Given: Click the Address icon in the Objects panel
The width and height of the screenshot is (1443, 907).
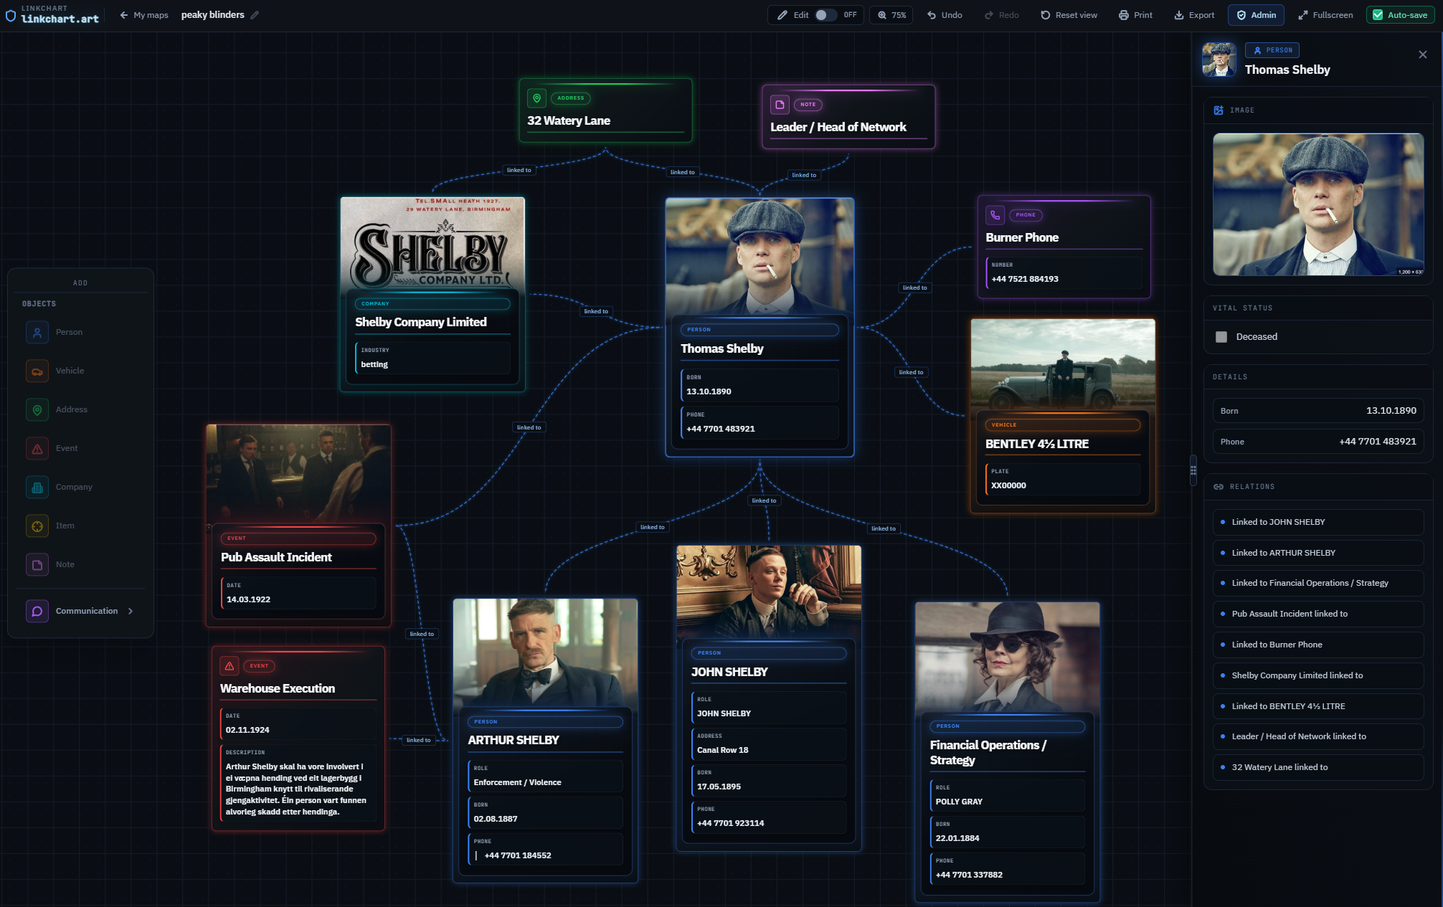Looking at the screenshot, I should (x=37, y=409).
